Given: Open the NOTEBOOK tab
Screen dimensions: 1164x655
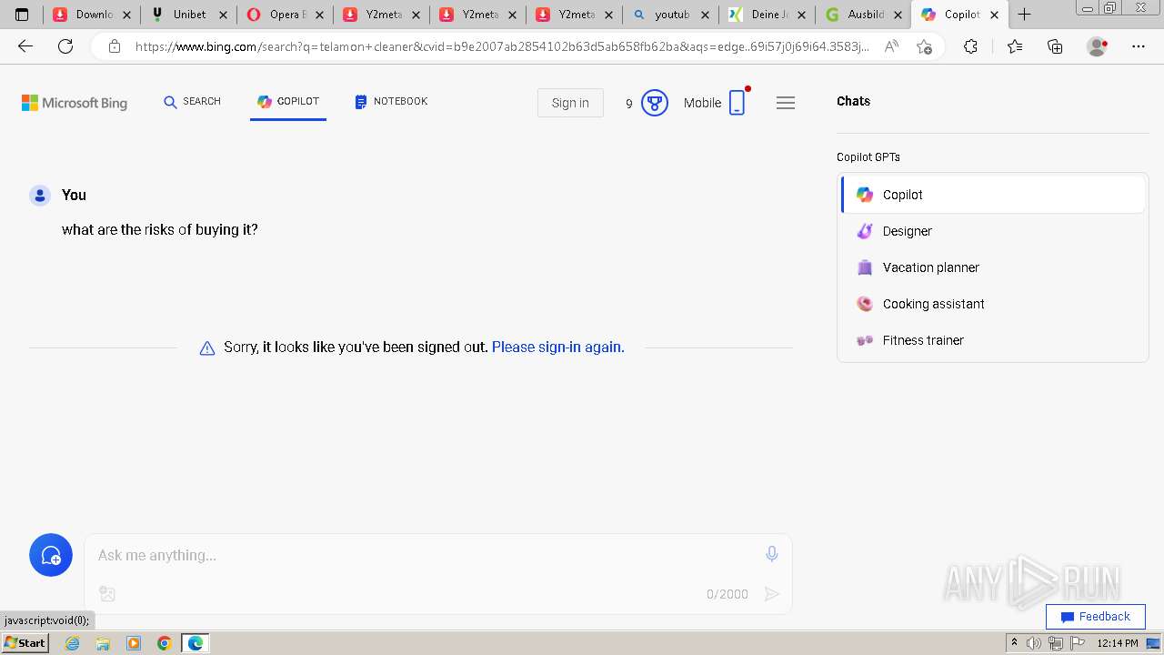Looking at the screenshot, I should click(x=391, y=102).
